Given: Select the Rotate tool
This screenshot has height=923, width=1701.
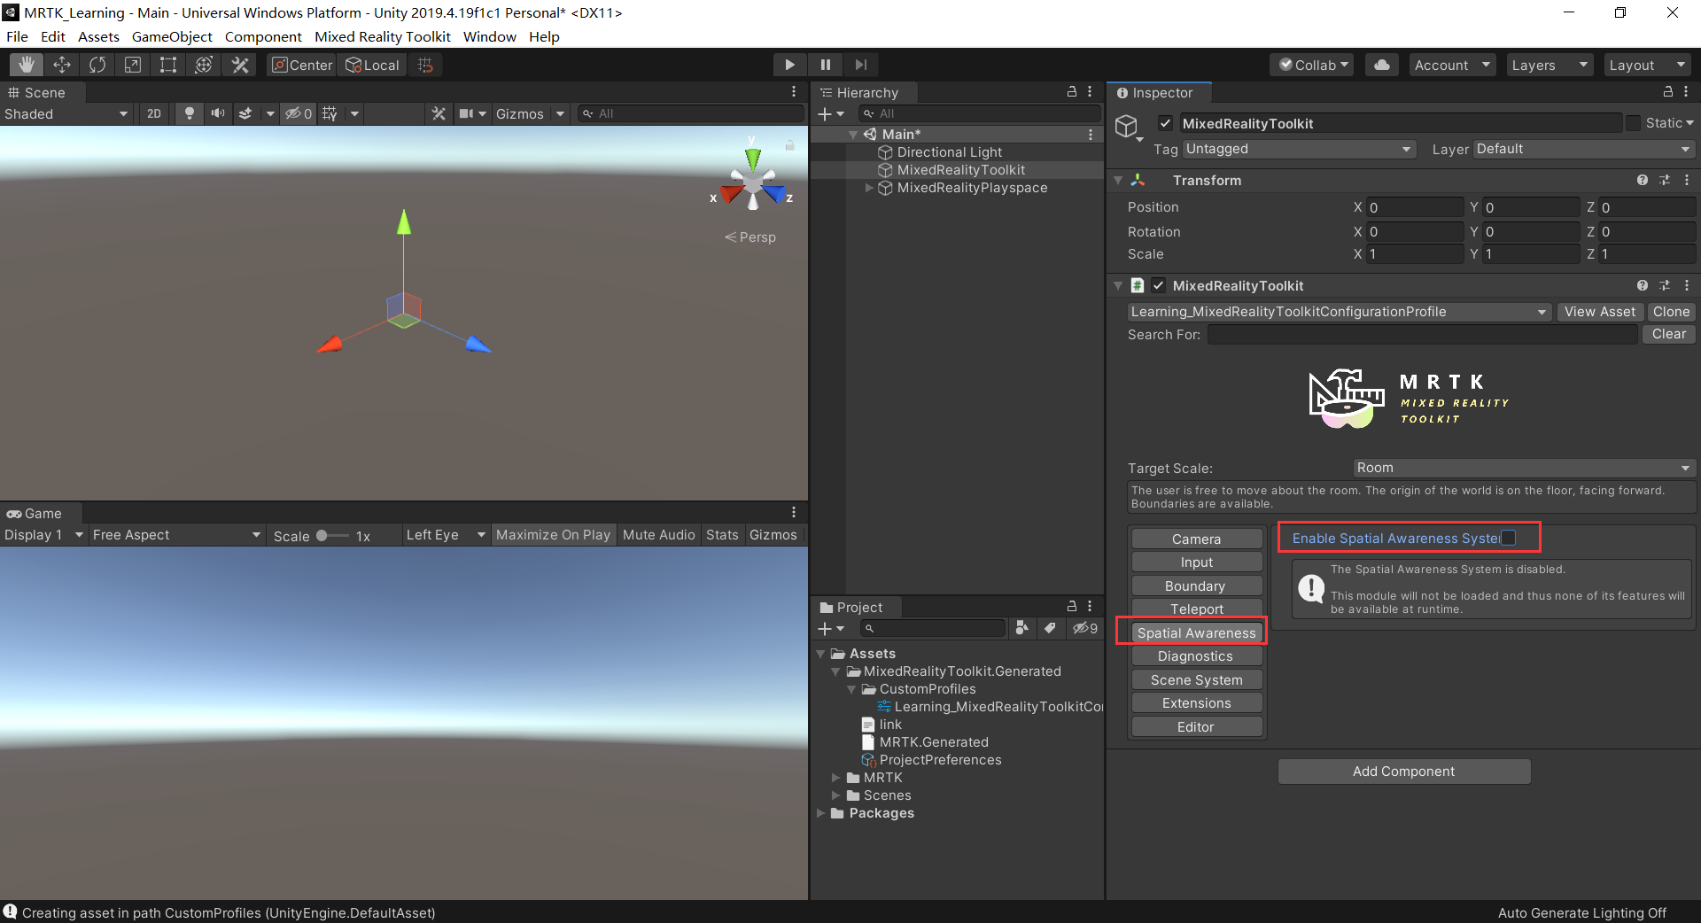Looking at the screenshot, I should (x=97, y=65).
